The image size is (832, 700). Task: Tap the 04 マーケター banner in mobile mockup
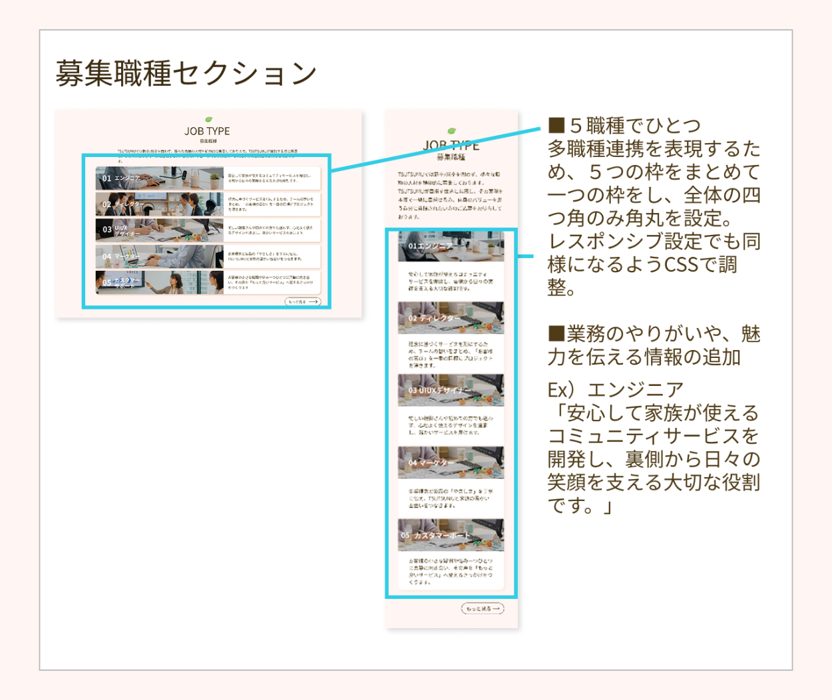[451, 462]
